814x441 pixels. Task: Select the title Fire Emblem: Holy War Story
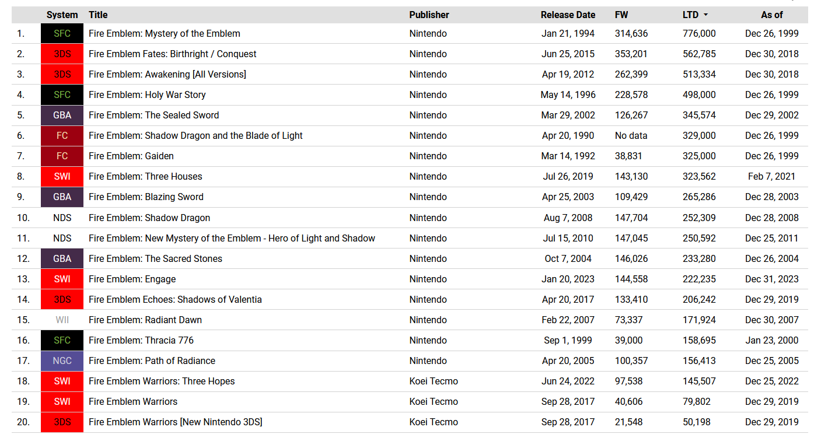[x=147, y=95]
